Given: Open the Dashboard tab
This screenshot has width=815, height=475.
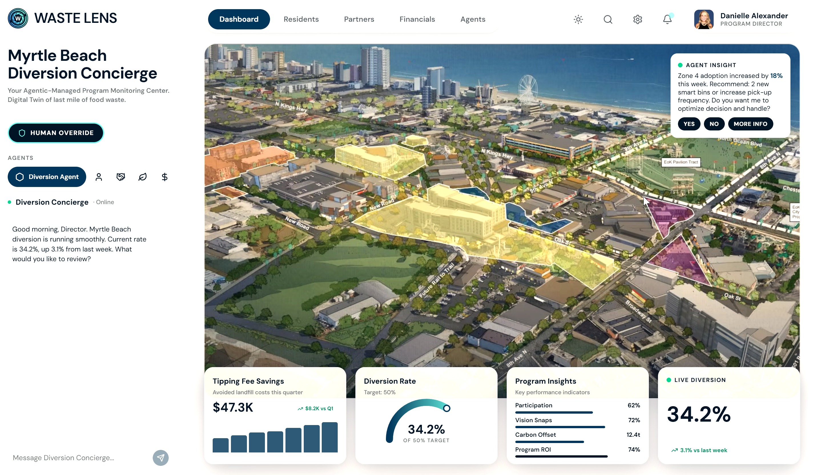Looking at the screenshot, I should (x=239, y=19).
